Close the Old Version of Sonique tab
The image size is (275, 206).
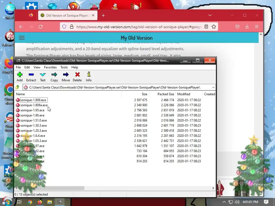point(93,15)
